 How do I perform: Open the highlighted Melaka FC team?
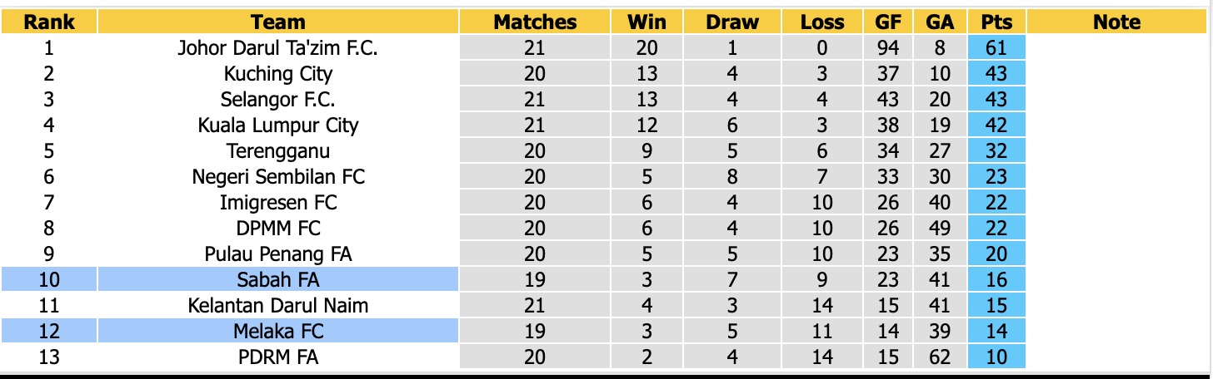(278, 332)
